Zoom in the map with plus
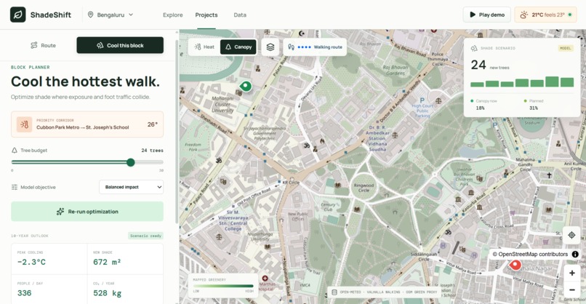This screenshot has width=586, height=304. [x=571, y=273]
